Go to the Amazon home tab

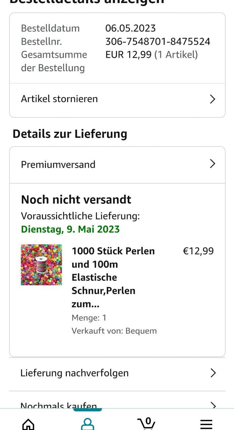(28, 424)
